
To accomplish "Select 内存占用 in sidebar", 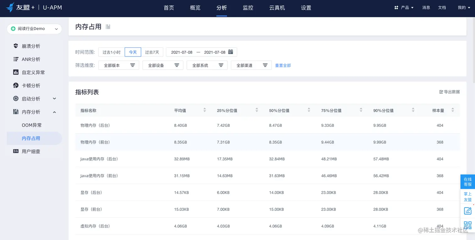I will tap(34, 138).
